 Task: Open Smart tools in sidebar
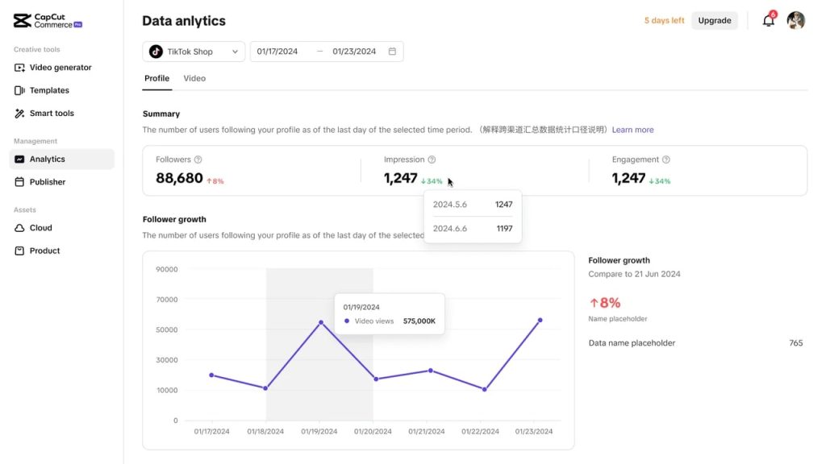(x=52, y=114)
